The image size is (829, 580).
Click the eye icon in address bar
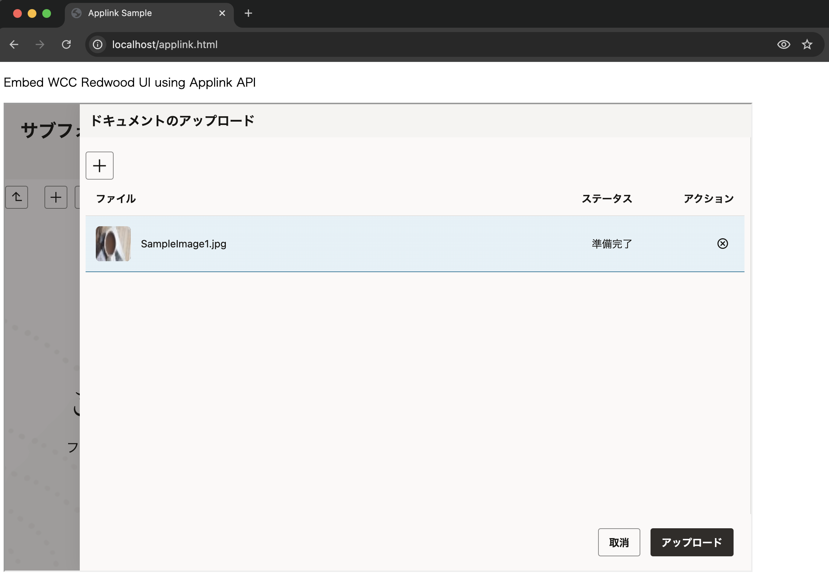(783, 44)
